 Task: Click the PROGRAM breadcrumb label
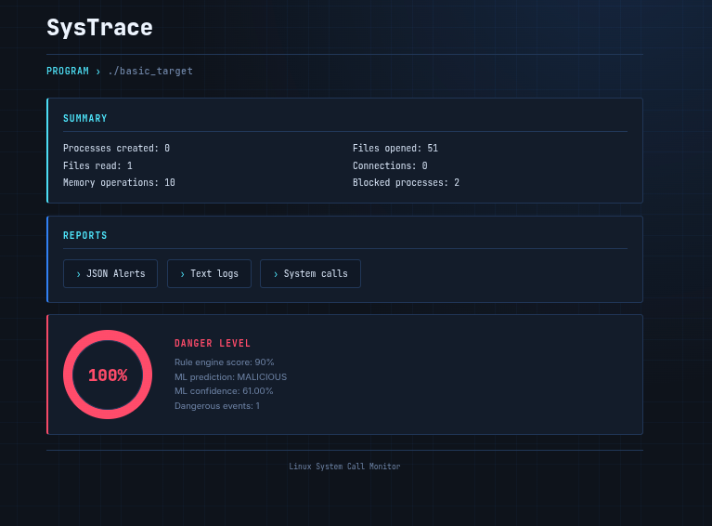[68, 71]
